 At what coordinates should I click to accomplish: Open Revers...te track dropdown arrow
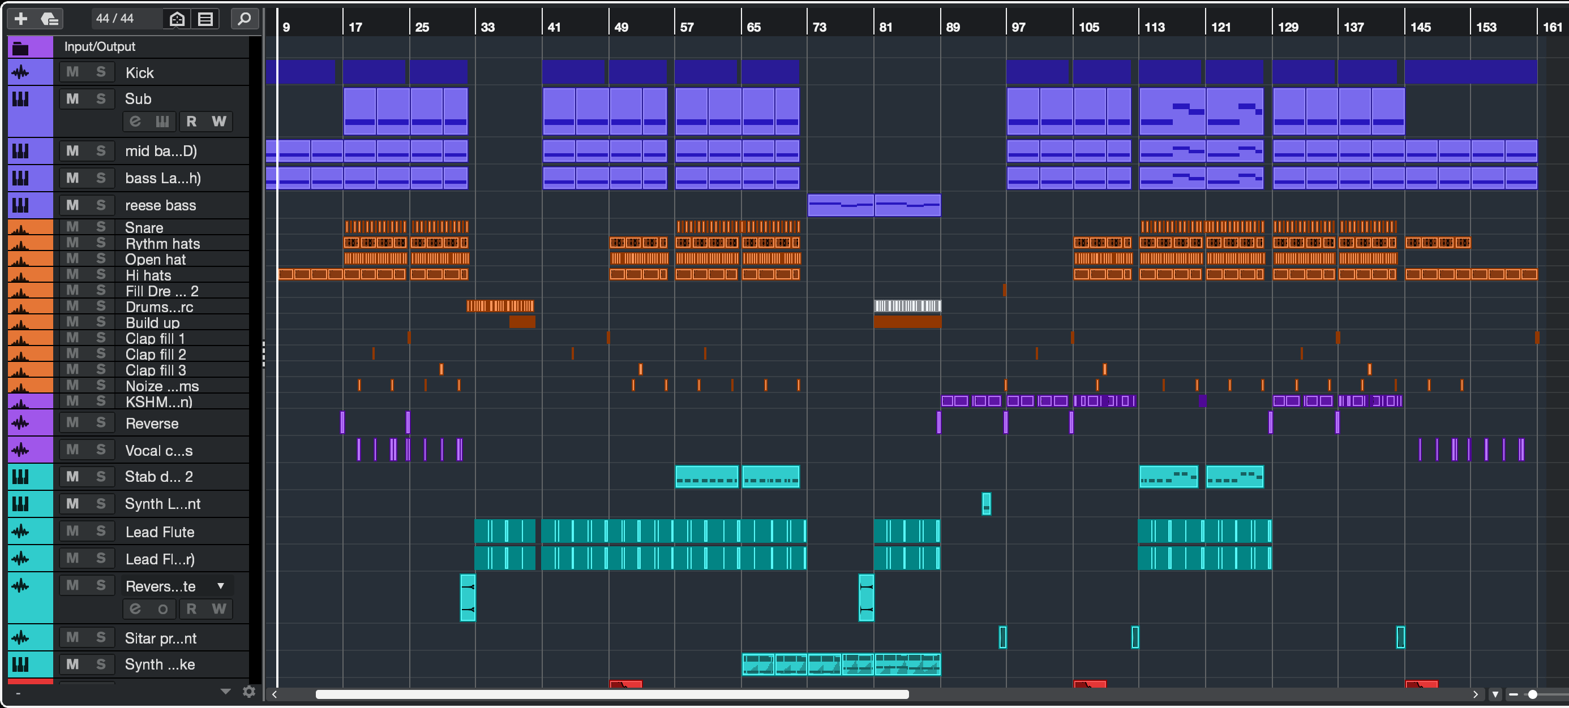click(x=221, y=586)
